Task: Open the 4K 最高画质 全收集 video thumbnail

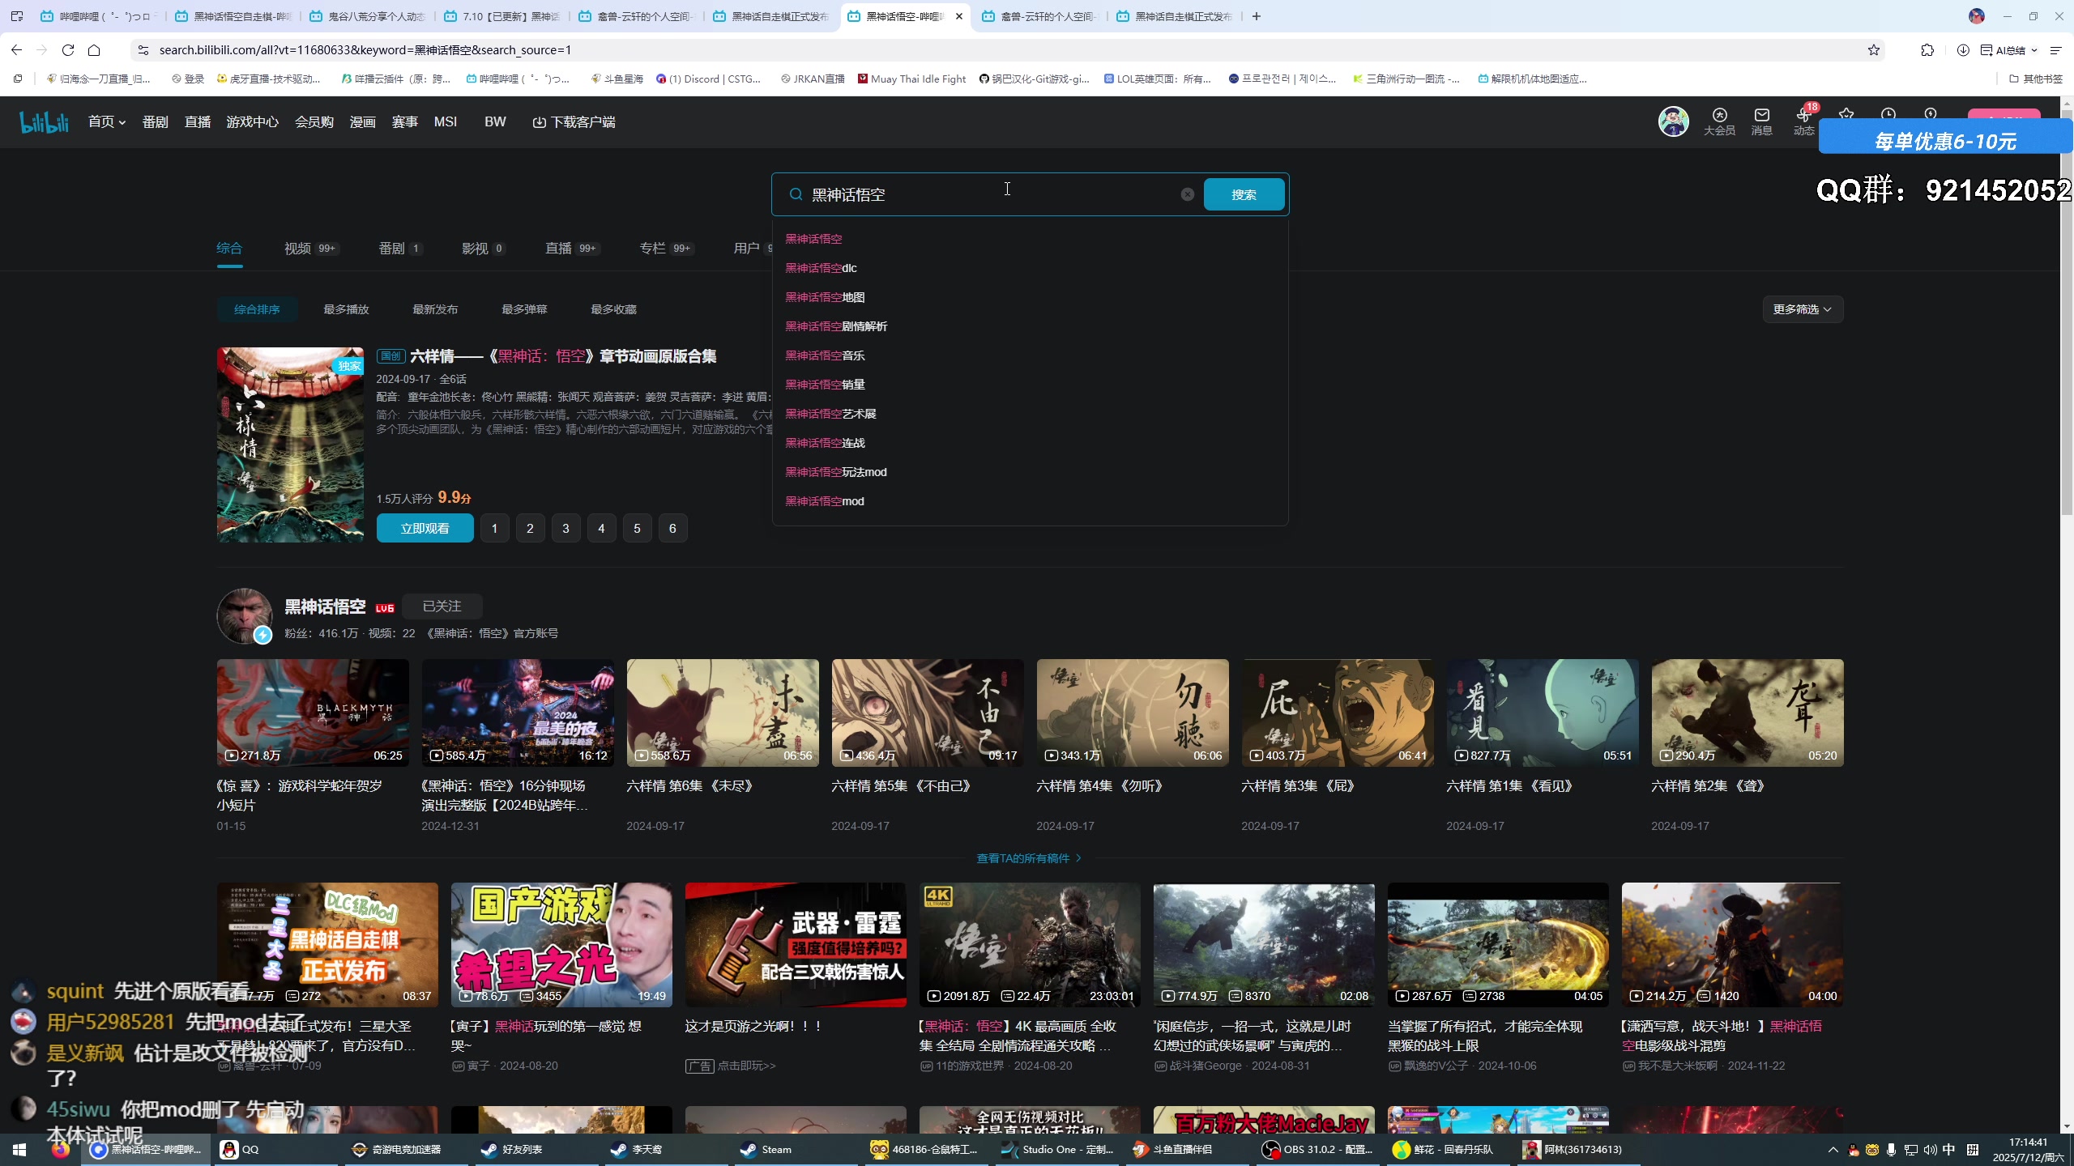Action: pos(1030,945)
